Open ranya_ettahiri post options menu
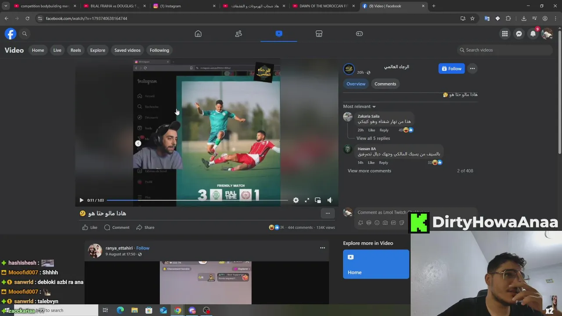The width and height of the screenshot is (562, 316). pyautogui.click(x=322, y=248)
